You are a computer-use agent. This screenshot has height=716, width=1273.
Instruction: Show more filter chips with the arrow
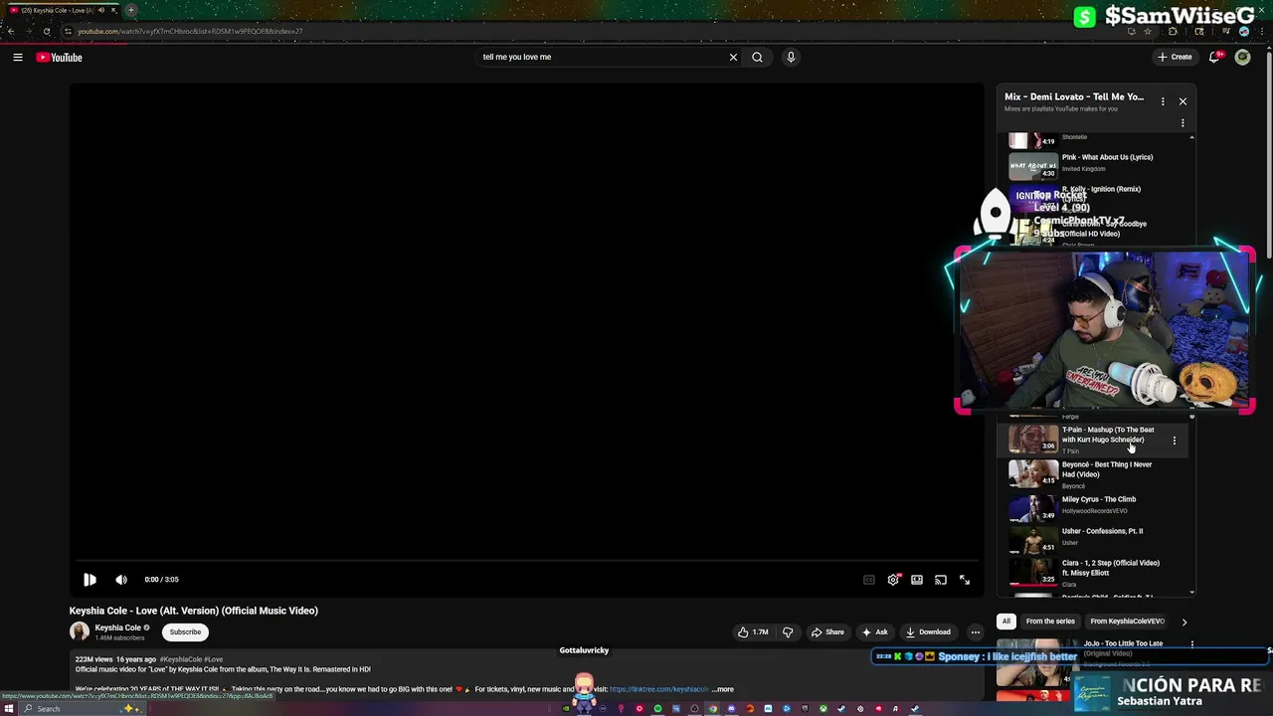tap(1183, 622)
